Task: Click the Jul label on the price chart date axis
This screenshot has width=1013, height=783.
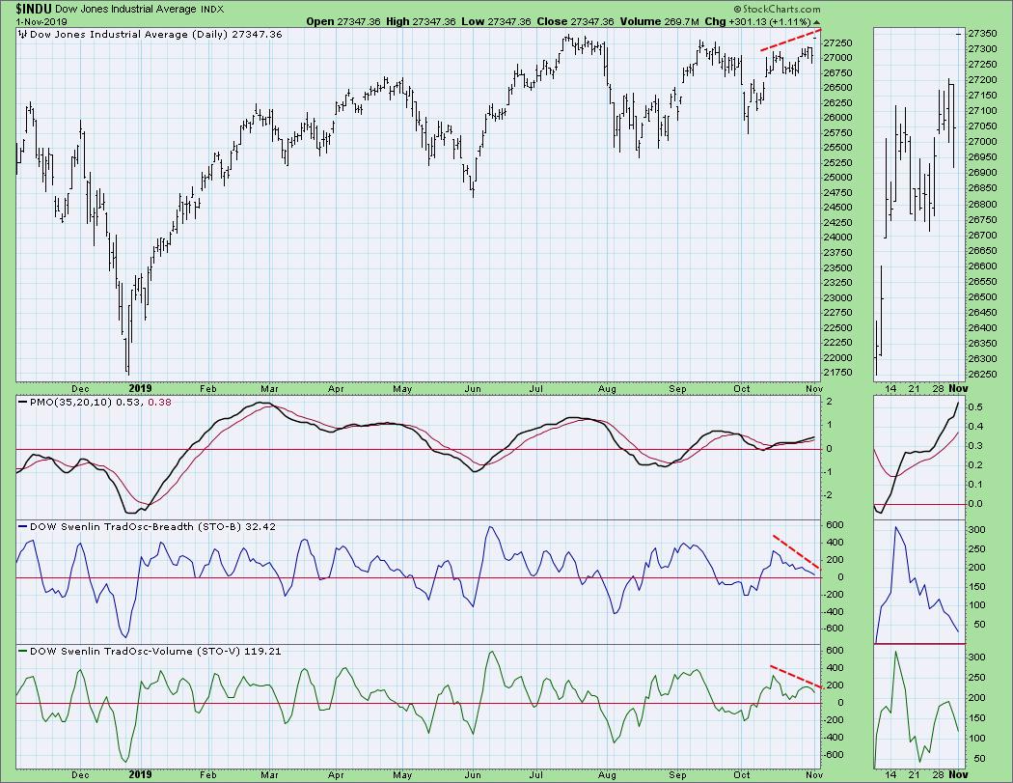Action: (x=535, y=389)
